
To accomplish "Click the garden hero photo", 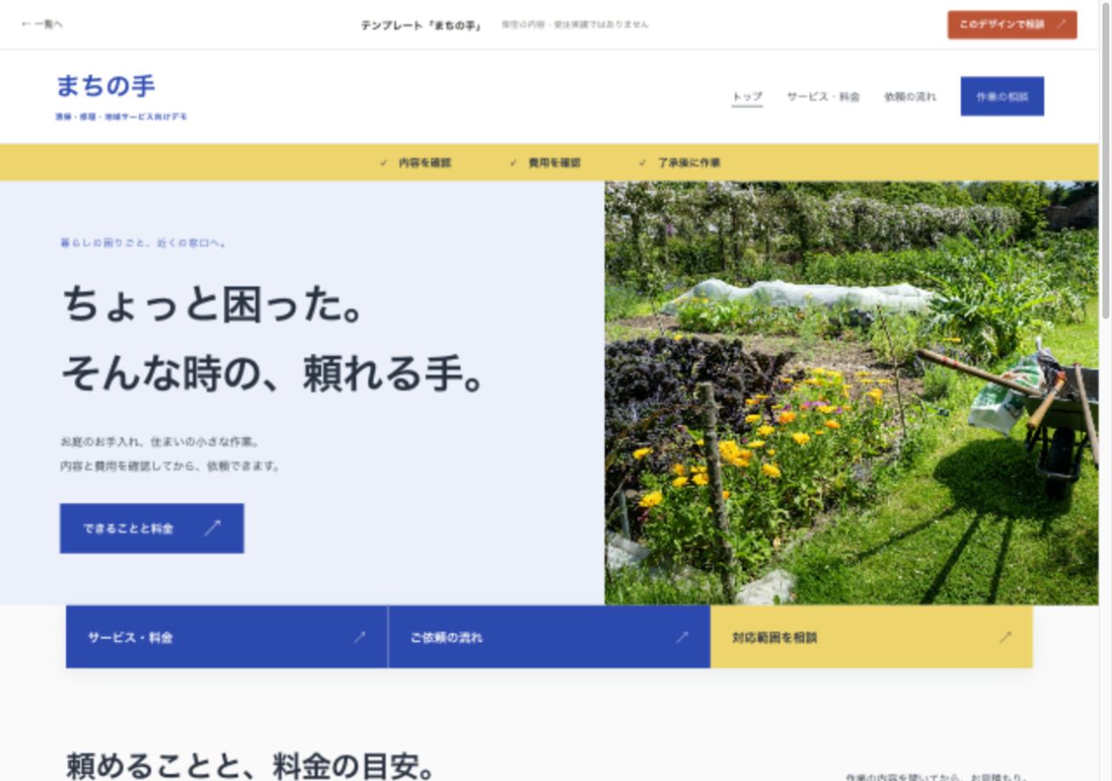I will tap(851, 393).
